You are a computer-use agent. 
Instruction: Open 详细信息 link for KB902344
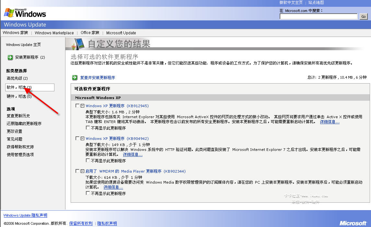(113, 187)
